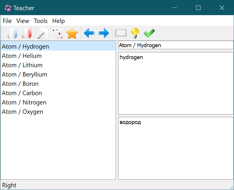Click the playing cards icon
The width and height of the screenshot is (234, 190).
(x=57, y=33)
